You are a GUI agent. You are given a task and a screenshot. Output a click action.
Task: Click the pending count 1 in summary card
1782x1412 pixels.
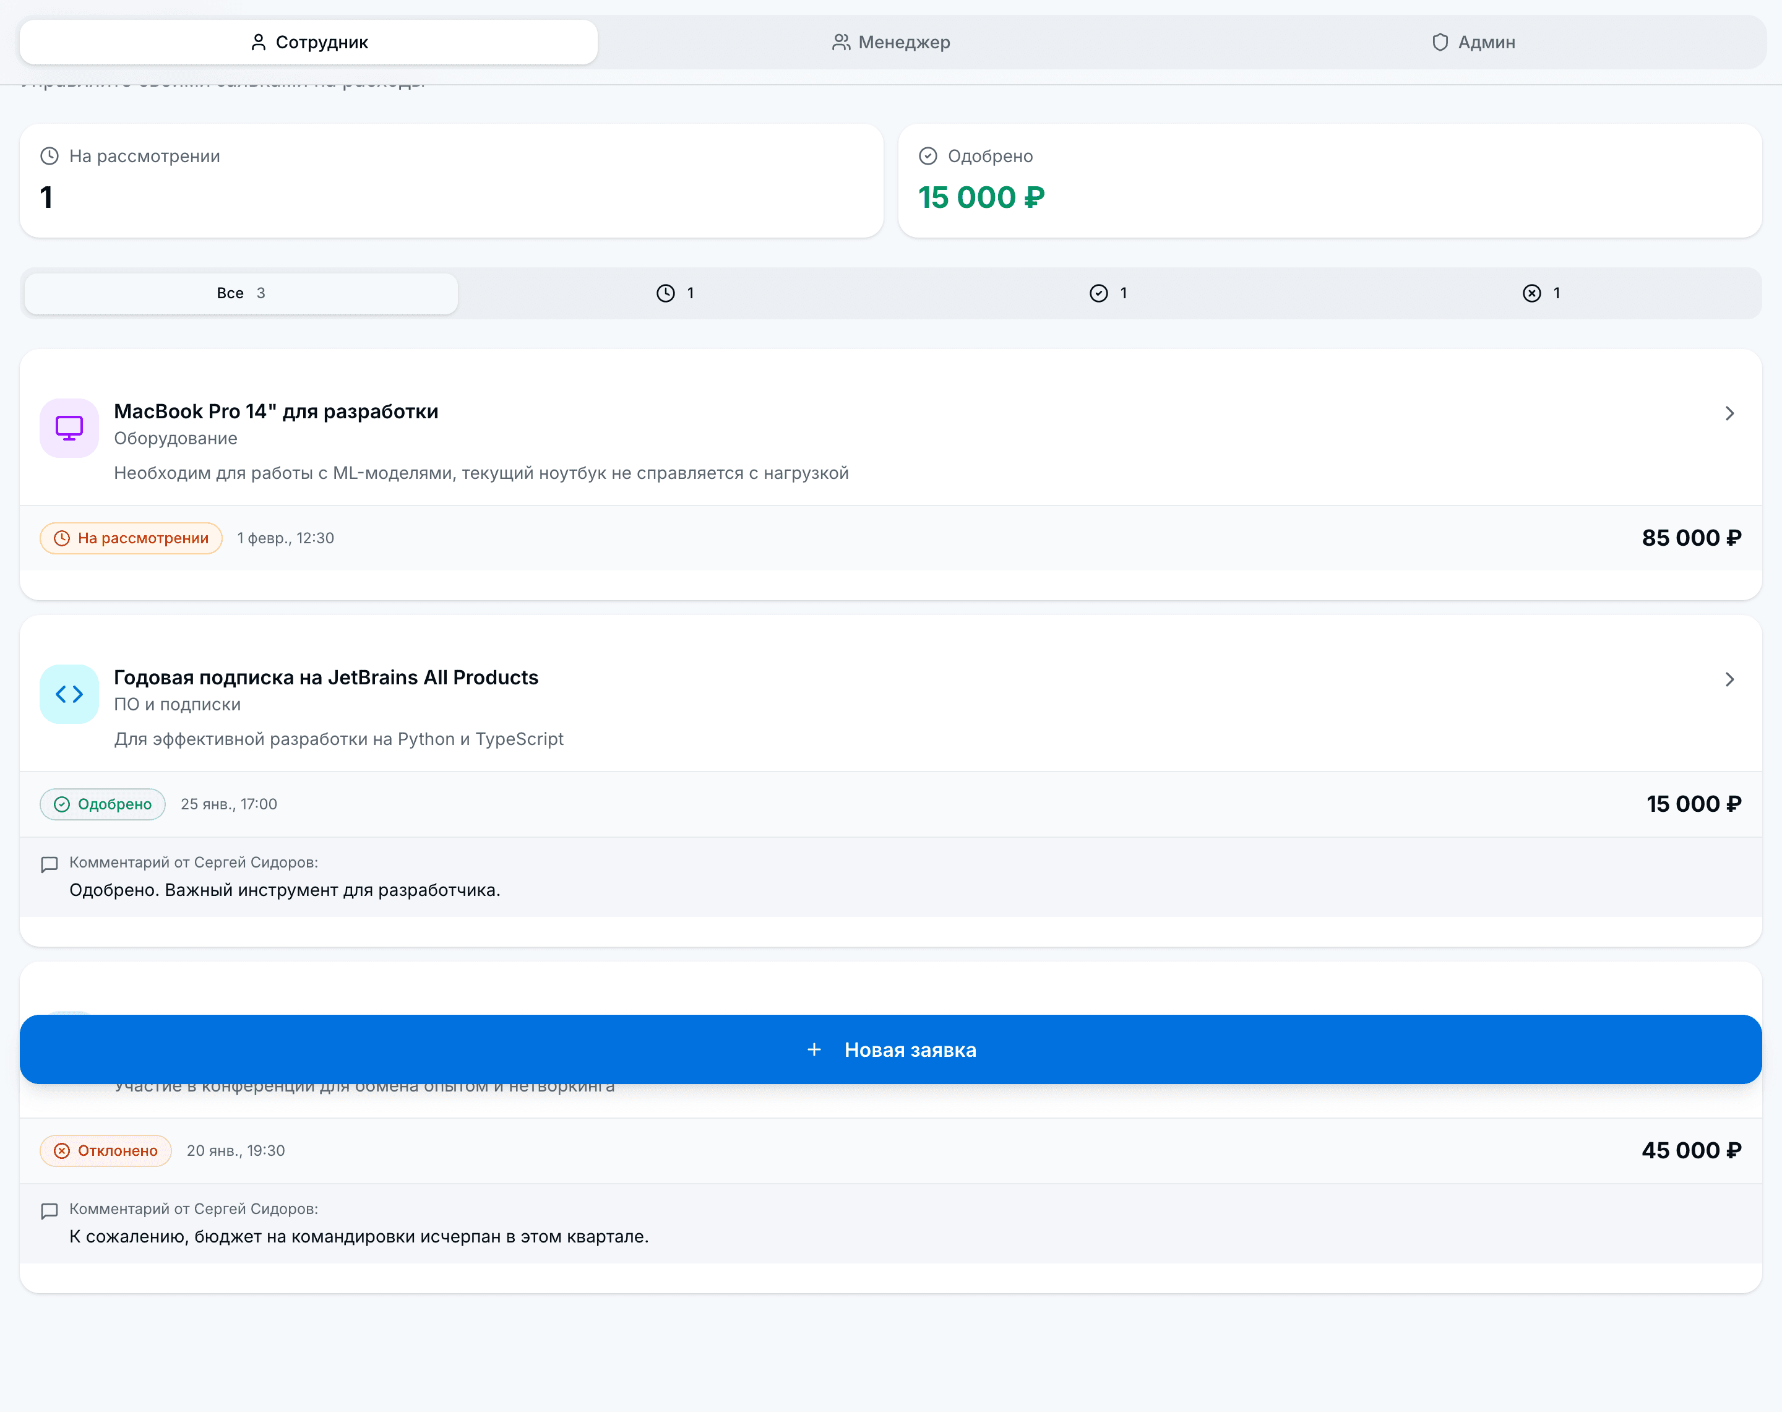tap(46, 197)
